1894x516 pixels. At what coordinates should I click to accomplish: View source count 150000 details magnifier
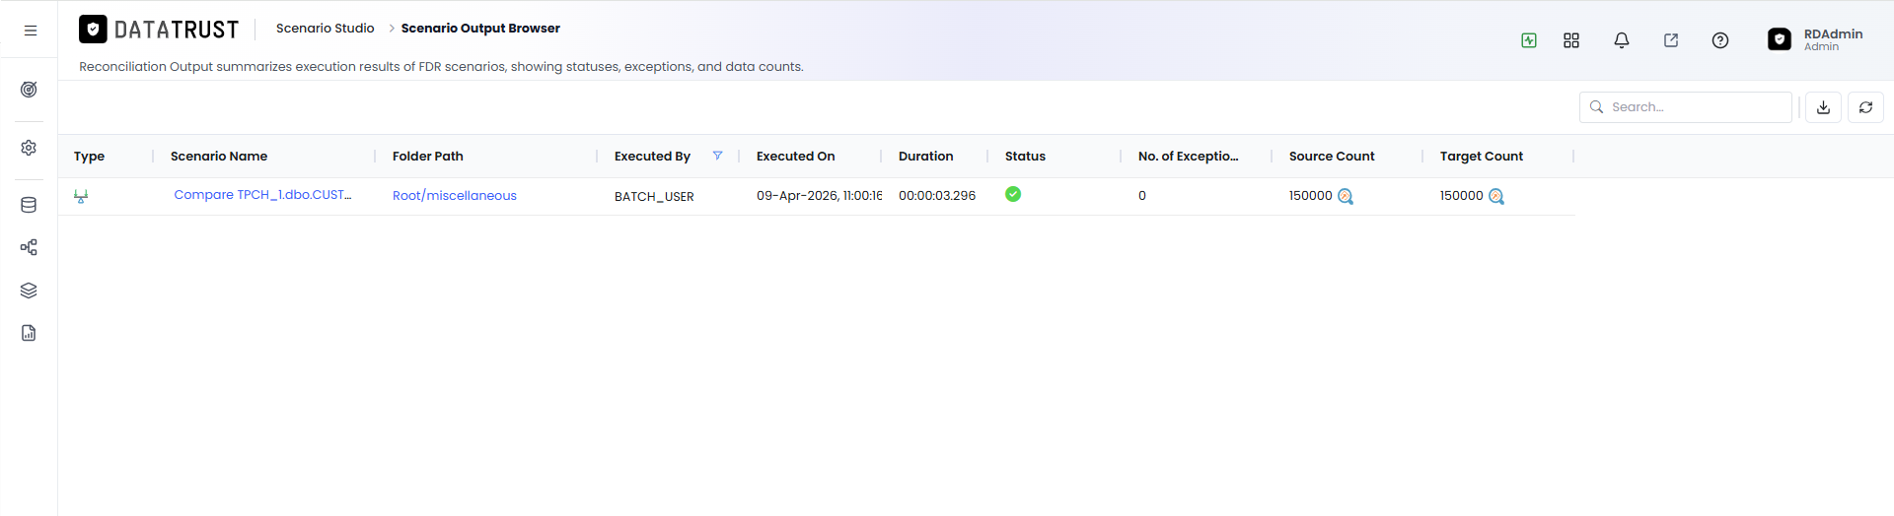pos(1346,196)
